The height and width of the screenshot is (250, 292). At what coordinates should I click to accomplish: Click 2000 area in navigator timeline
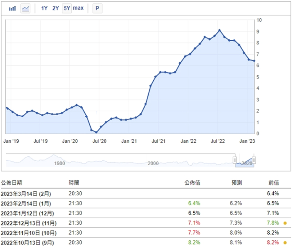[x=153, y=163]
